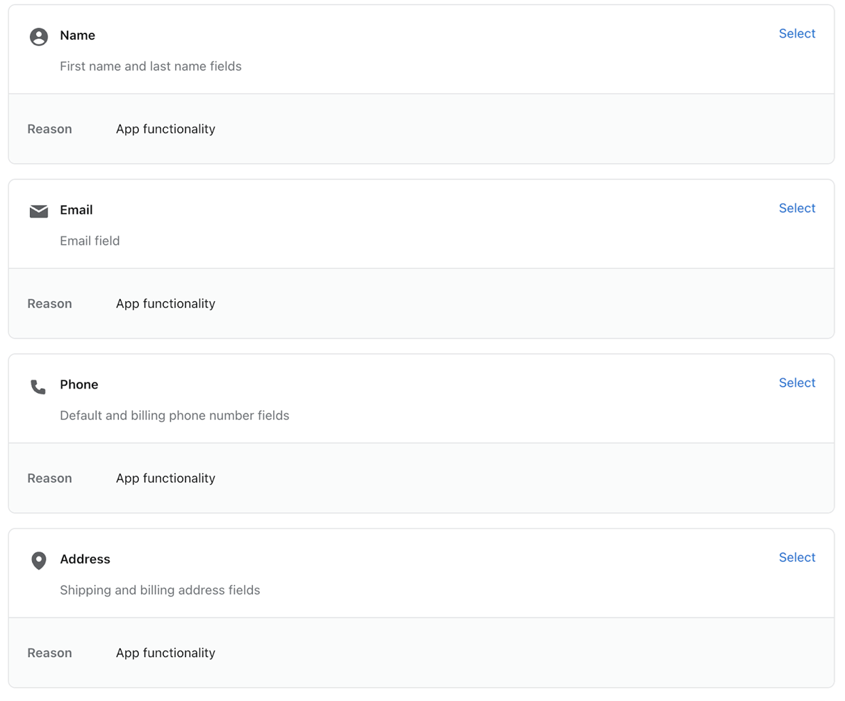Viewport: 845px width, 701px height.
Task: Click the location pin icon beside Address
Action: point(39,561)
